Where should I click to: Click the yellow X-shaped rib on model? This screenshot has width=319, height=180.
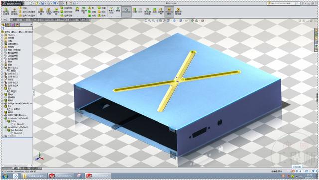177,81
